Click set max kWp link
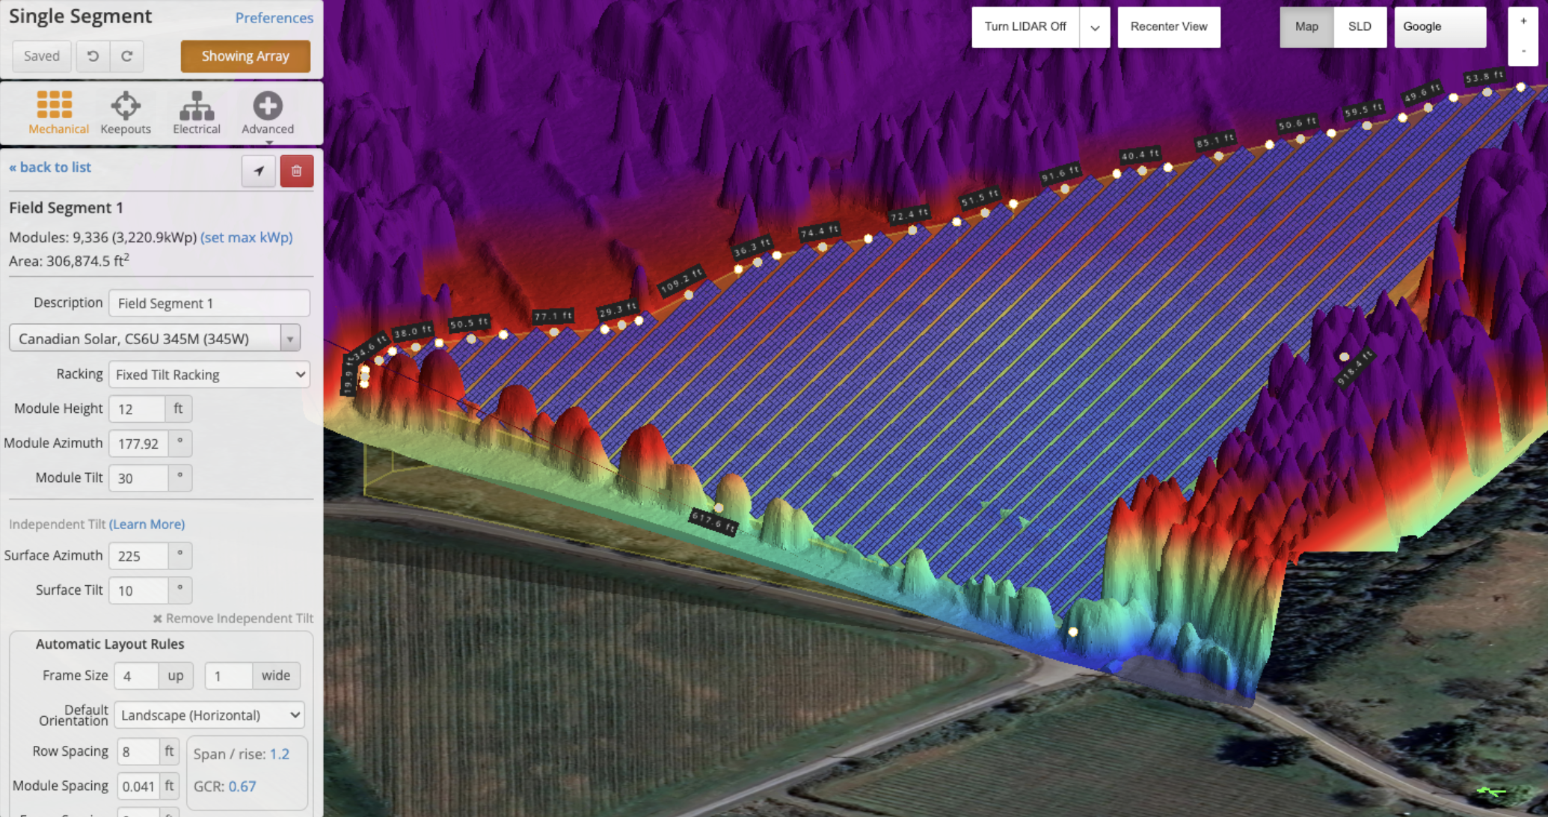The height and width of the screenshot is (817, 1548). pyautogui.click(x=247, y=237)
